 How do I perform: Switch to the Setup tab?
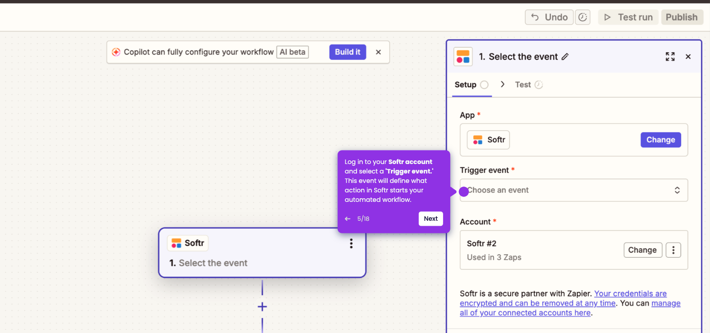(x=472, y=85)
